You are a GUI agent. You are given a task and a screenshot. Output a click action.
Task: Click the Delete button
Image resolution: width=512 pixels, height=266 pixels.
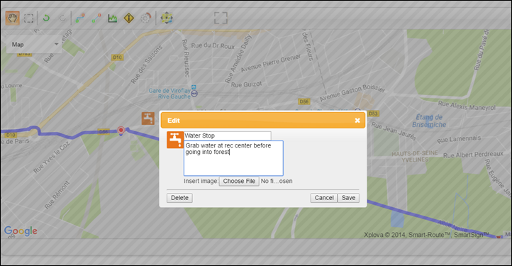(179, 198)
